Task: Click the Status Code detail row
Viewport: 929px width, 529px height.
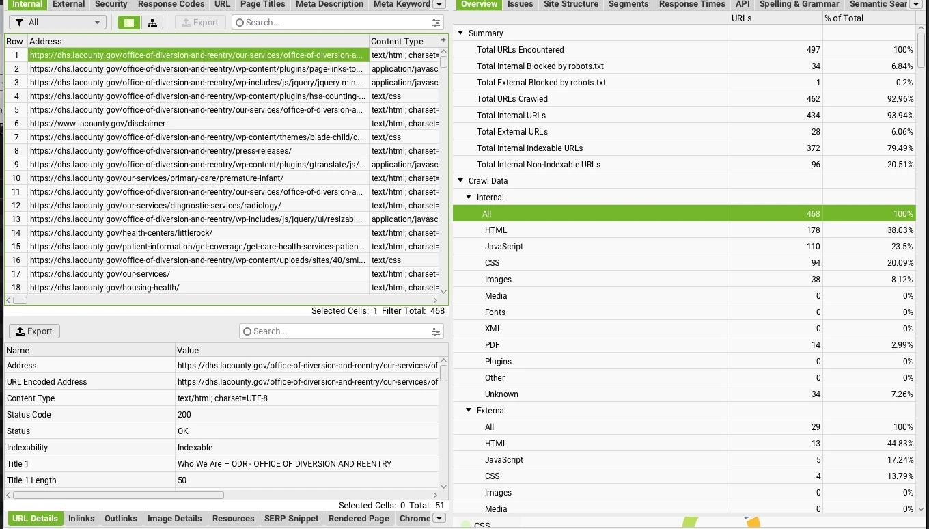Action: [221, 415]
